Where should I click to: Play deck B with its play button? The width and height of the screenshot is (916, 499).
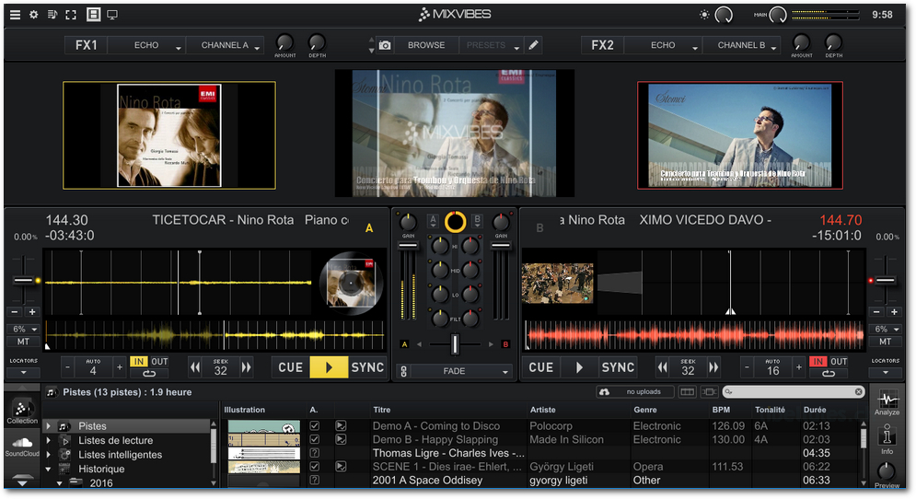pos(579,367)
